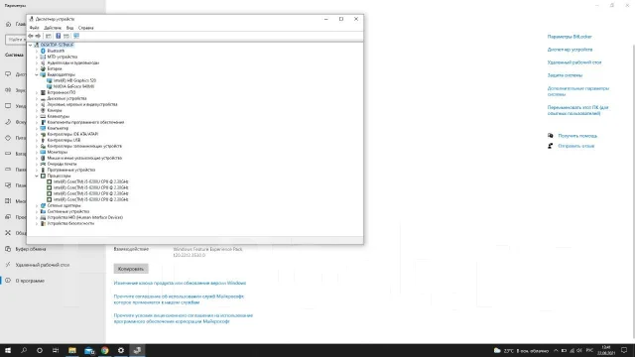Click the taskbar clock and date

(606, 350)
